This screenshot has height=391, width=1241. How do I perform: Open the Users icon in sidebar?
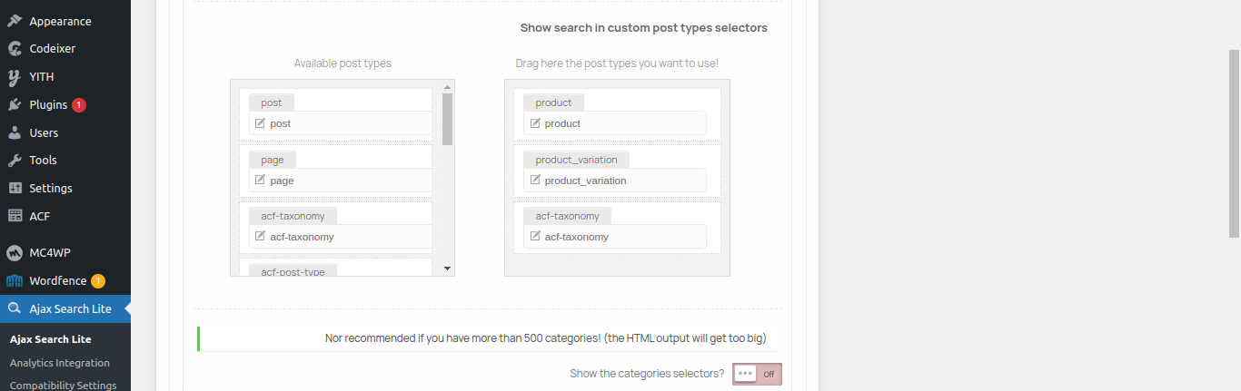[x=15, y=132]
